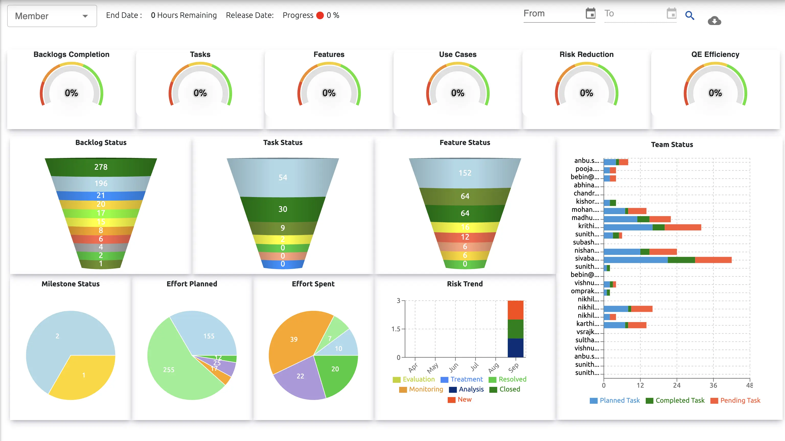Open the Member dropdown
The image size is (785, 441).
pos(52,16)
